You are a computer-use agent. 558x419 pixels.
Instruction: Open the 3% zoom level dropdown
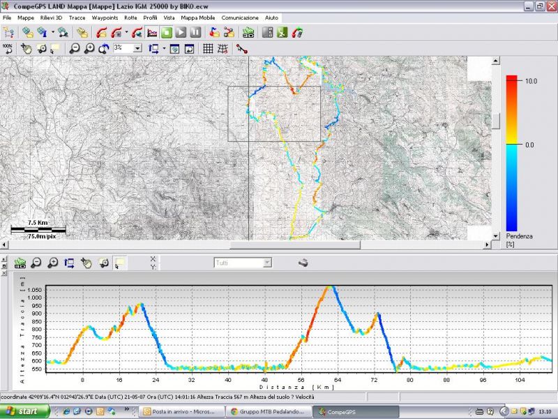tap(137, 47)
